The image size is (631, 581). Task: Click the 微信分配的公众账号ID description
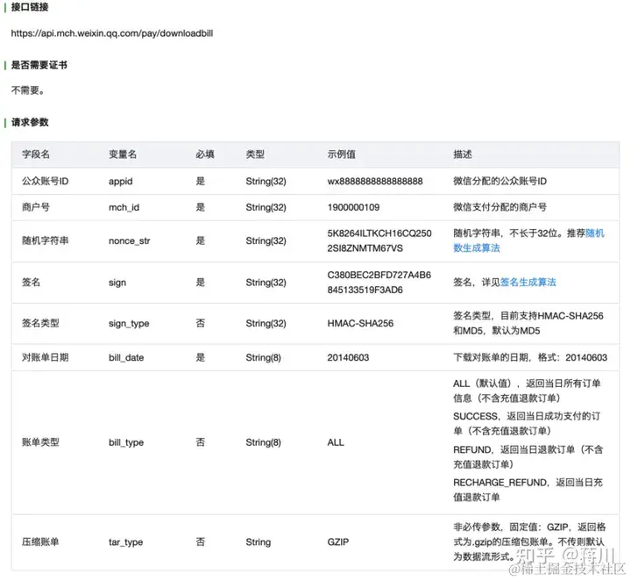pyautogui.click(x=500, y=182)
